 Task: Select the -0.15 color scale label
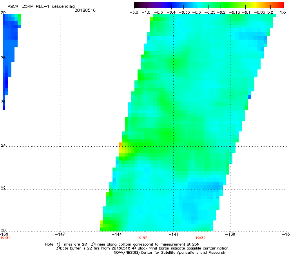[x=235, y=13]
